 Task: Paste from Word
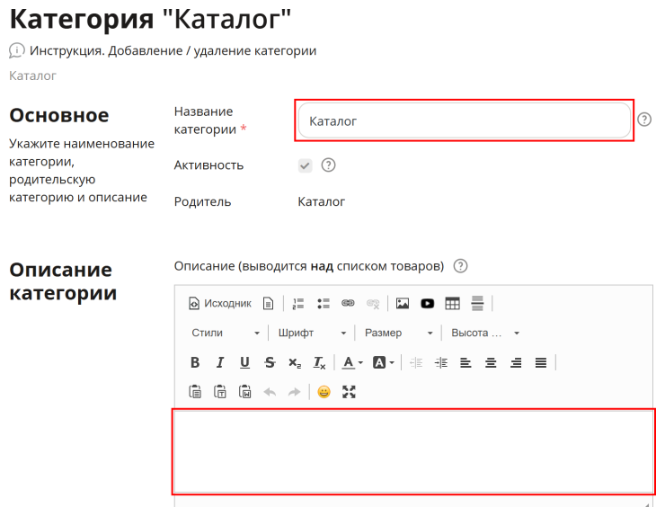[x=244, y=392]
